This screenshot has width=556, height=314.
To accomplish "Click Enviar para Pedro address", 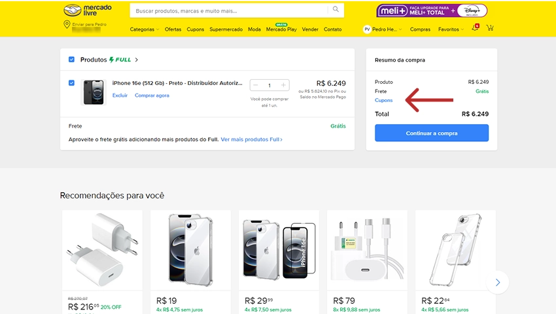I will [90, 24].
